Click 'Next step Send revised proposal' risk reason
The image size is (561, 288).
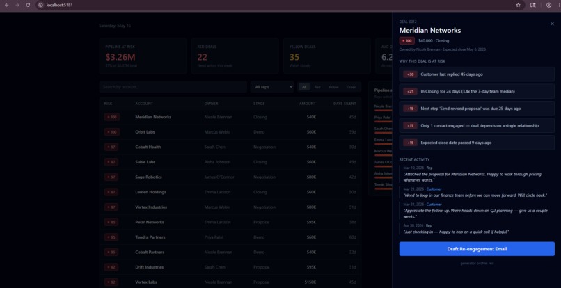477,109
